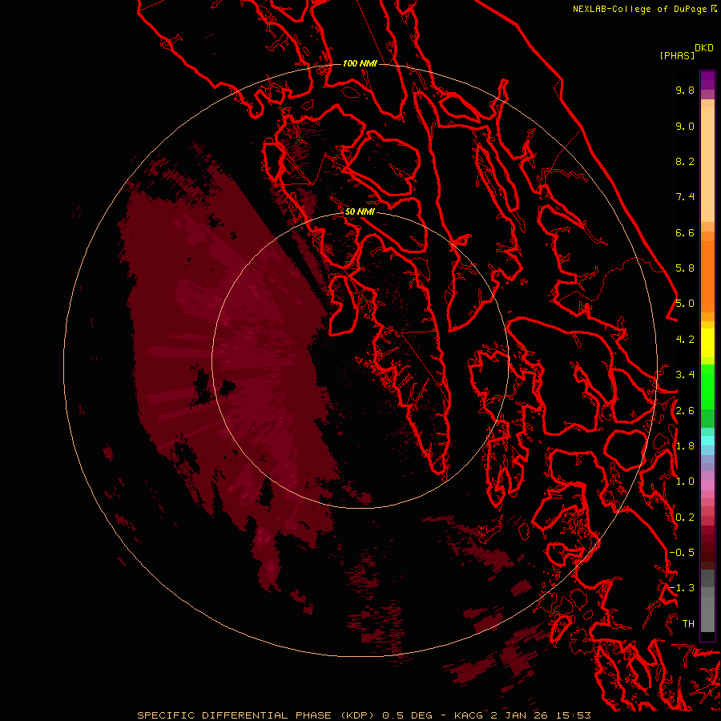This screenshot has height=721, width=721.
Task: Pick the bright green segment of the color bar
Action: [707, 385]
